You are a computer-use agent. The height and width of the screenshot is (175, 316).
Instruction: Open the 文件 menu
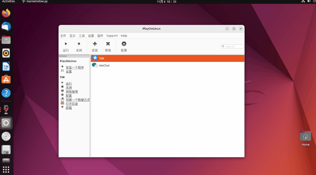coord(63,36)
